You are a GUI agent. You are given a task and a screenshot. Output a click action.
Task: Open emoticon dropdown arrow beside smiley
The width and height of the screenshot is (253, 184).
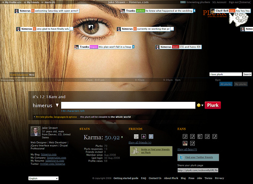(202, 105)
